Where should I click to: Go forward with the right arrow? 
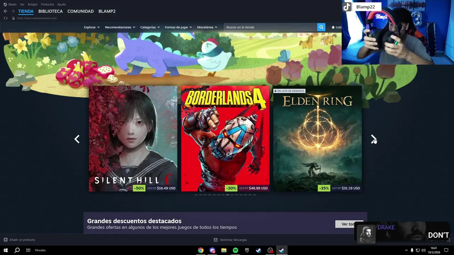click(13, 11)
